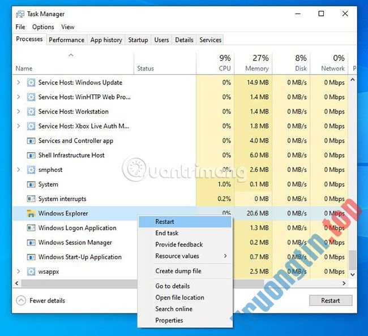Click the smphost gear icon
The width and height of the screenshot is (368, 336).
(x=31, y=170)
